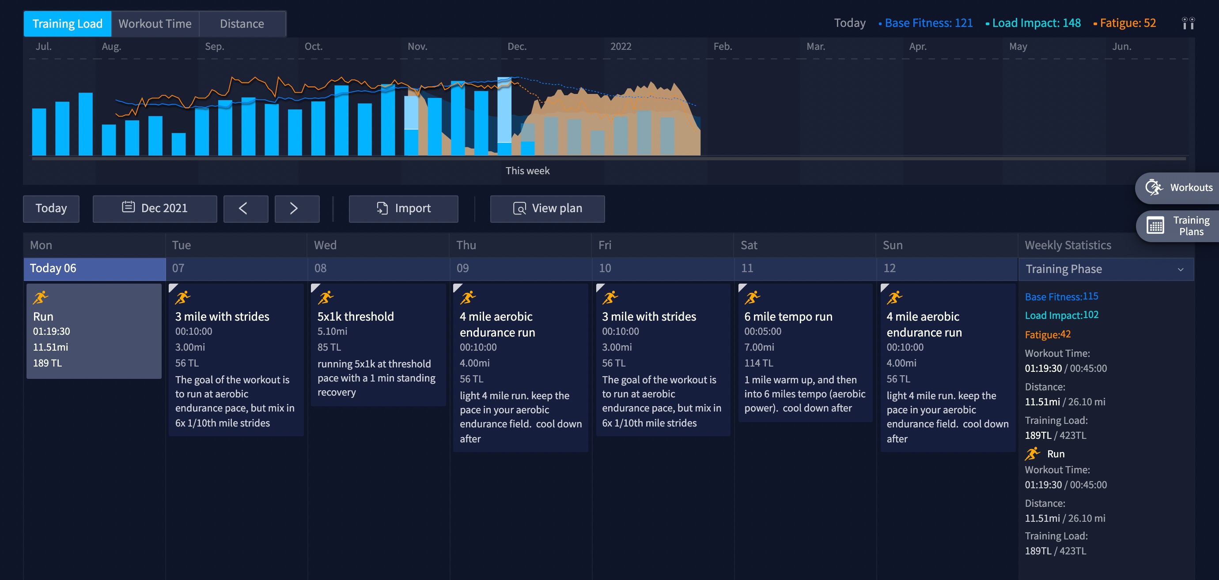The height and width of the screenshot is (580, 1219).
Task: Toggle the Fatigue legend series
Action: 1125,22
